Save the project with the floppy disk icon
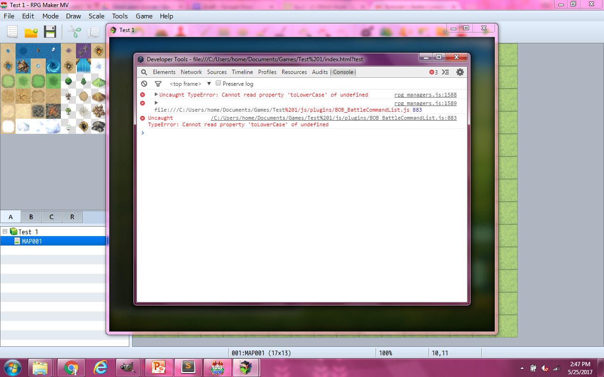The image size is (604, 377). tap(50, 32)
